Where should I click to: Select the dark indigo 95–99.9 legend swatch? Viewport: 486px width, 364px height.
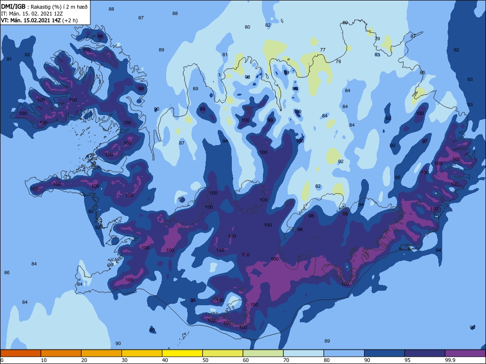pos(425,353)
